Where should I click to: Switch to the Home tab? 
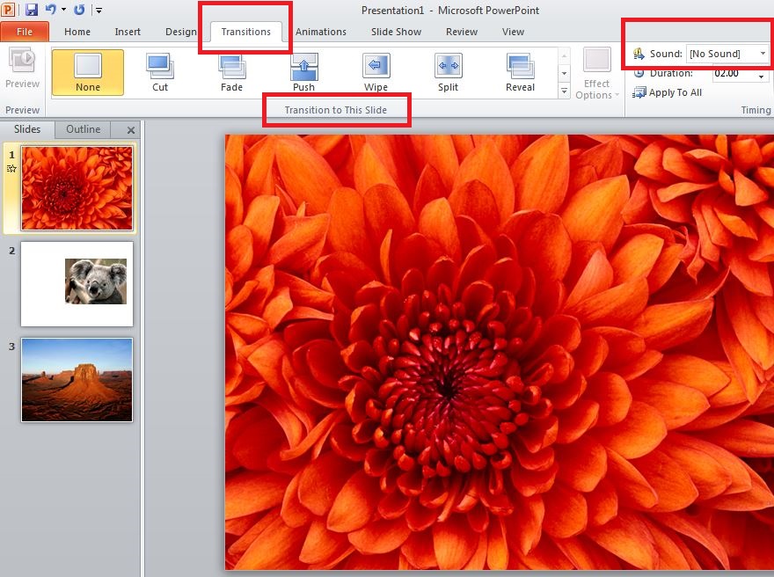(x=77, y=32)
